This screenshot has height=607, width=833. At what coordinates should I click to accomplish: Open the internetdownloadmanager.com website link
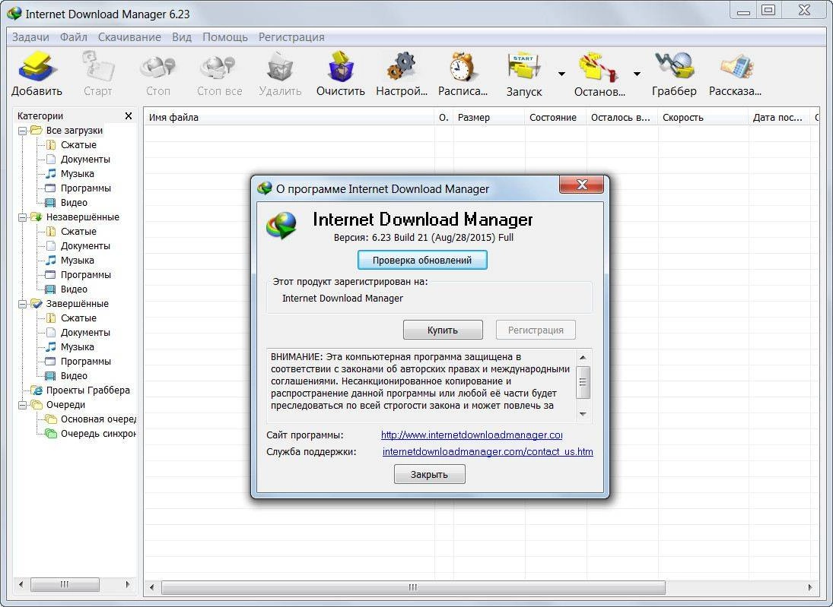coord(472,435)
